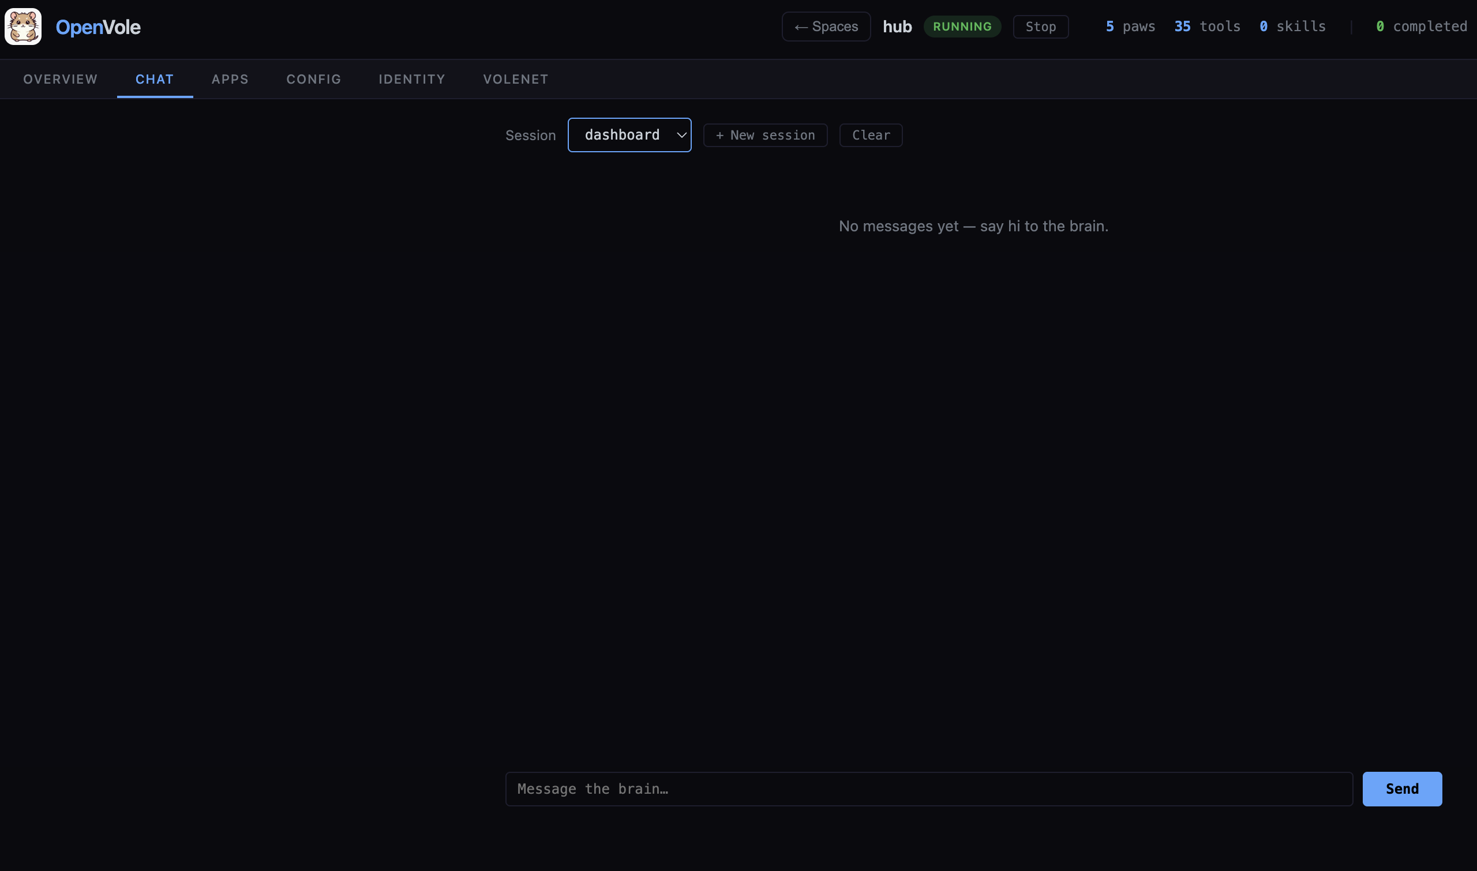Open the VoleNet tab

point(515,79)
